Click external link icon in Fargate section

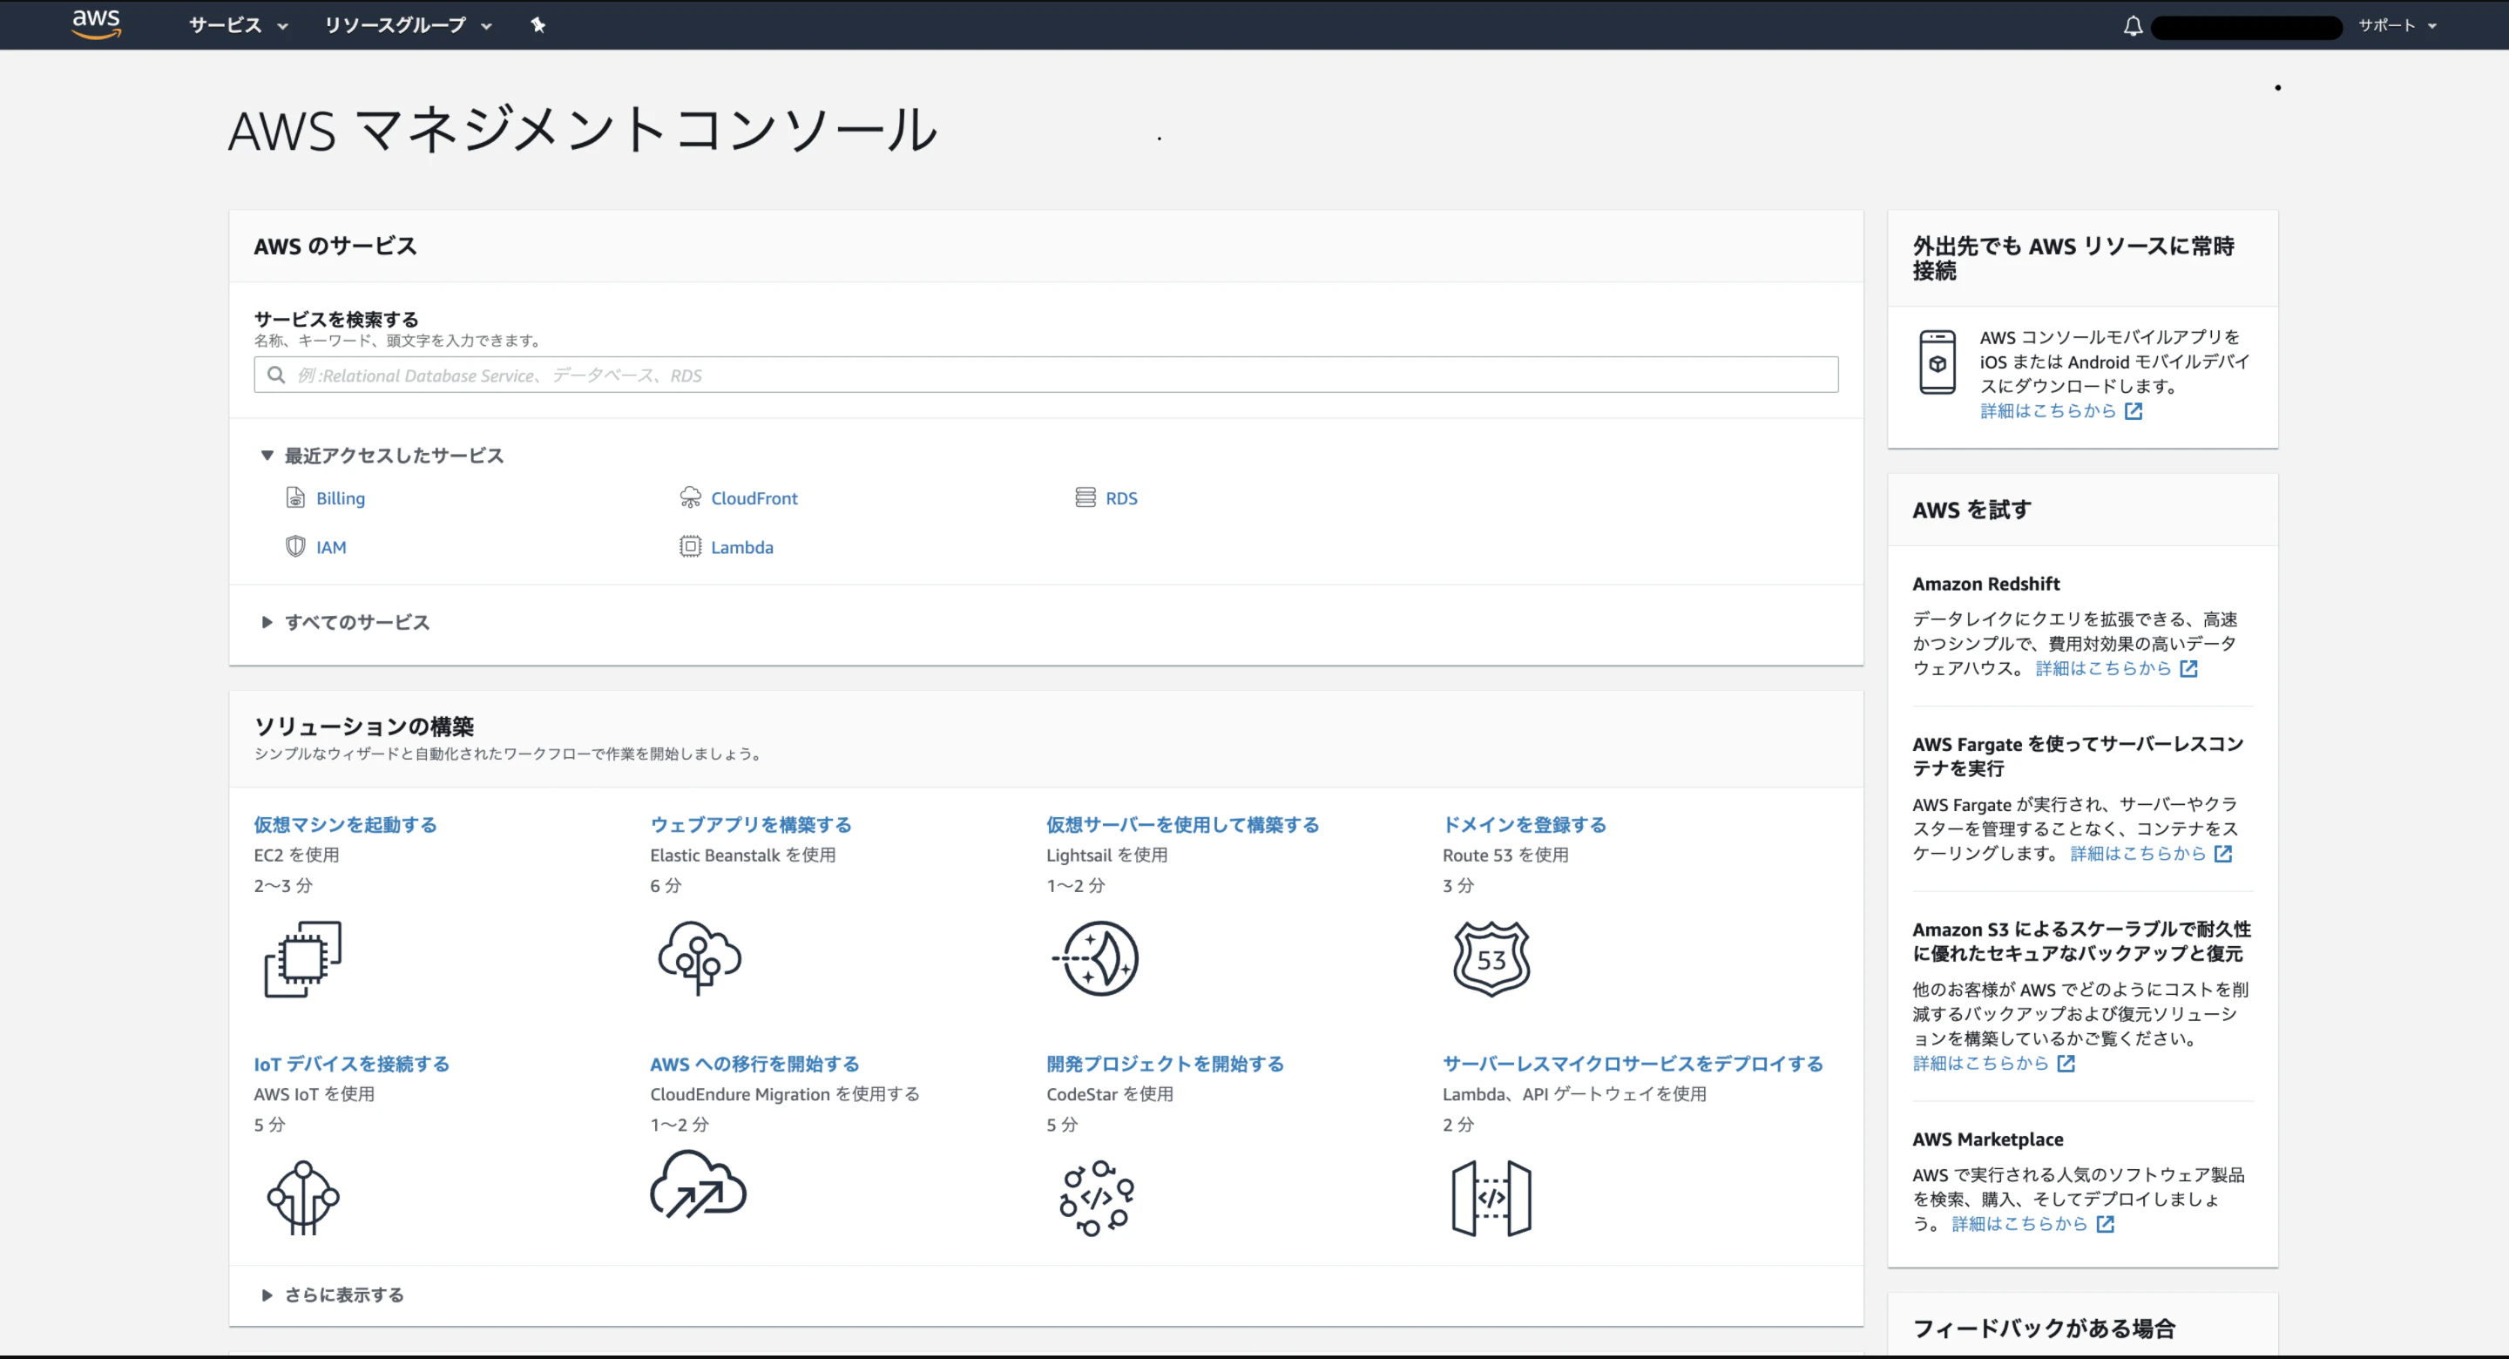2223,854
